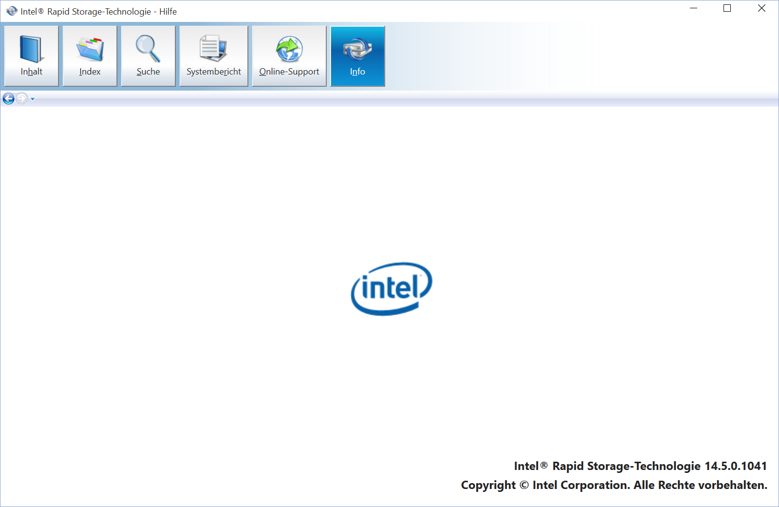
Task: Select the highlighted Info button
Action: pyautogui.click(x=358, y=56)
